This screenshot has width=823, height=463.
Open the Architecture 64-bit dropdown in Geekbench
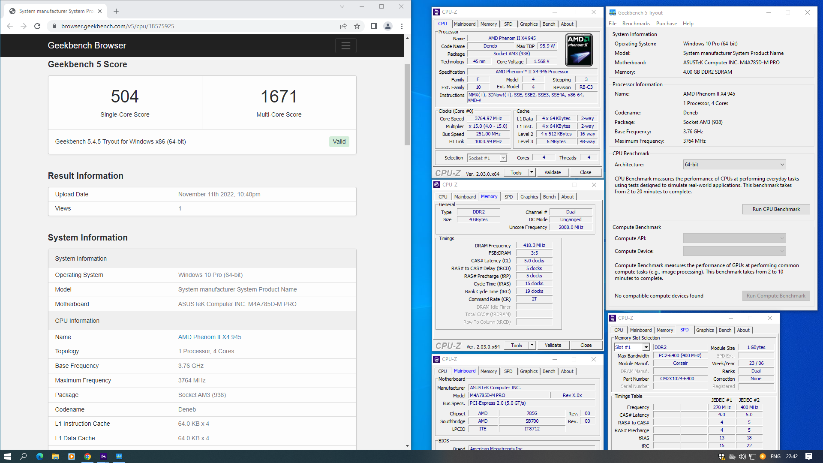(734, 165)
